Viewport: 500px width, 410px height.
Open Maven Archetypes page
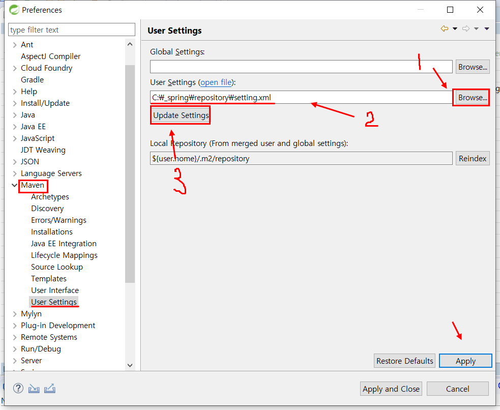[x=50, y=197]
